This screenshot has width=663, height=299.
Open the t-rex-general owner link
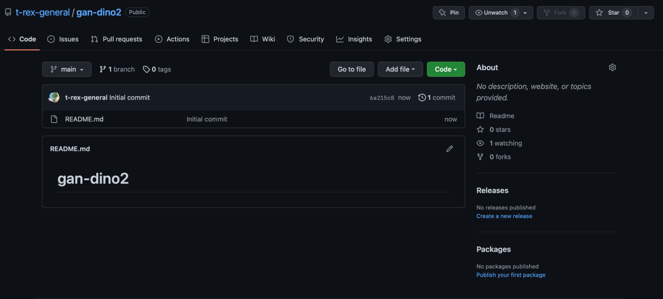click(x=42, y=12)
